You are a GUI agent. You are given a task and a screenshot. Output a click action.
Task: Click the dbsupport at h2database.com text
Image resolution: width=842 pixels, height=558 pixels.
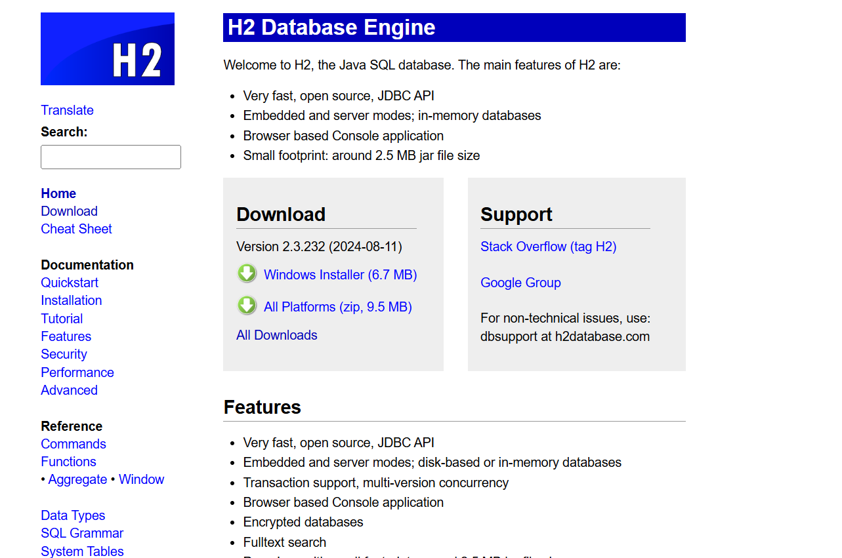pyautogui.click(x=565, y=336)
